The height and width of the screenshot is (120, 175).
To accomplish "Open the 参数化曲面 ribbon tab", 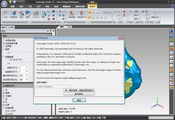I will point(80,6).
